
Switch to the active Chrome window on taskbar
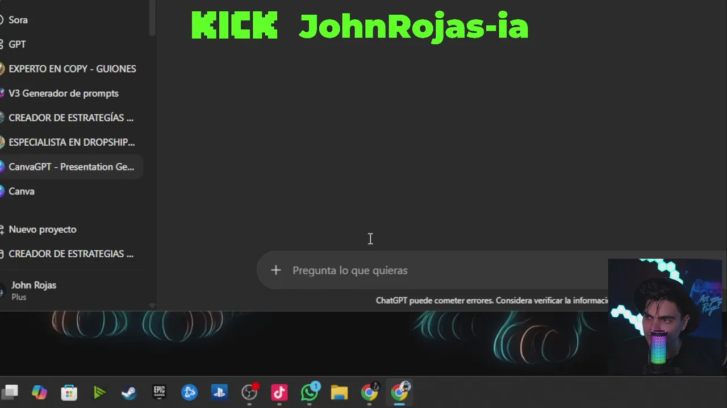pyautogui.click(x=400, y=392)
